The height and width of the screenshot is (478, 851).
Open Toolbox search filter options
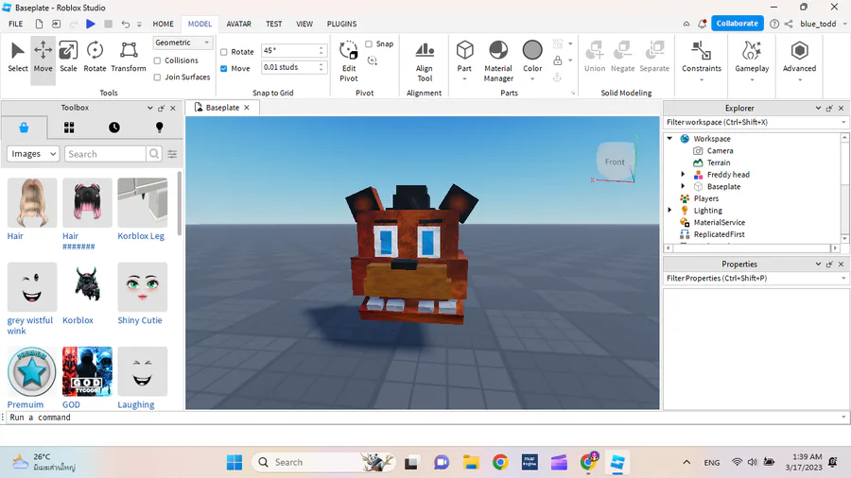point(172,155)
